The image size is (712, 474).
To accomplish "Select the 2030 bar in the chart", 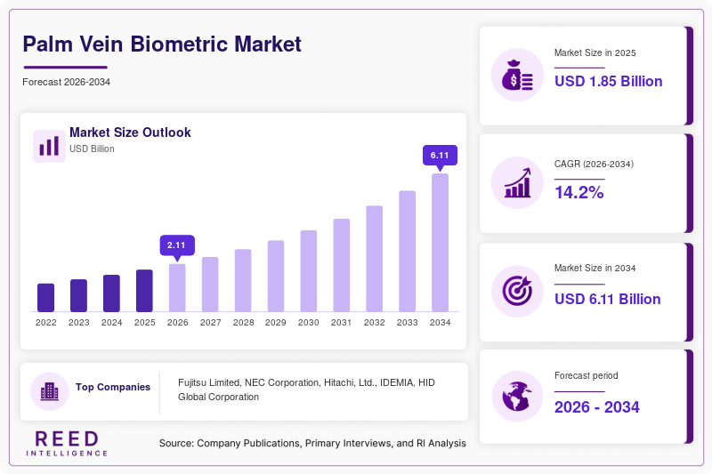I will pos(309,270).
